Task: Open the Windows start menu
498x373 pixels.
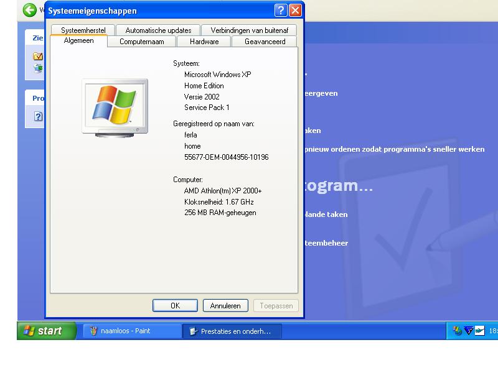Action: click(x=47, y=331)
